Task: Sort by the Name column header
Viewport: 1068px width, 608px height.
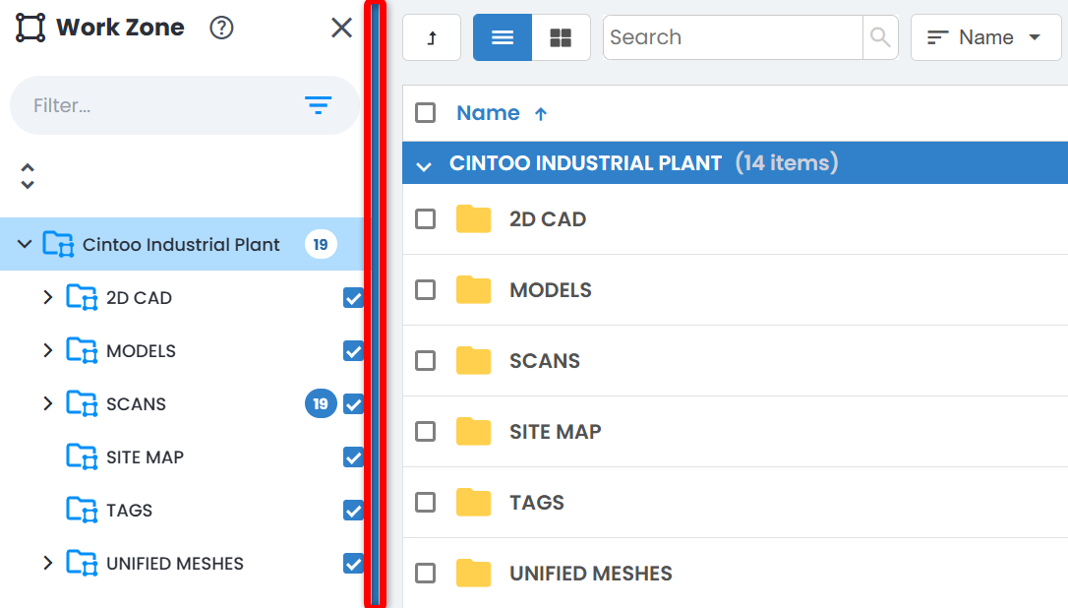Action: pos(489,113)
